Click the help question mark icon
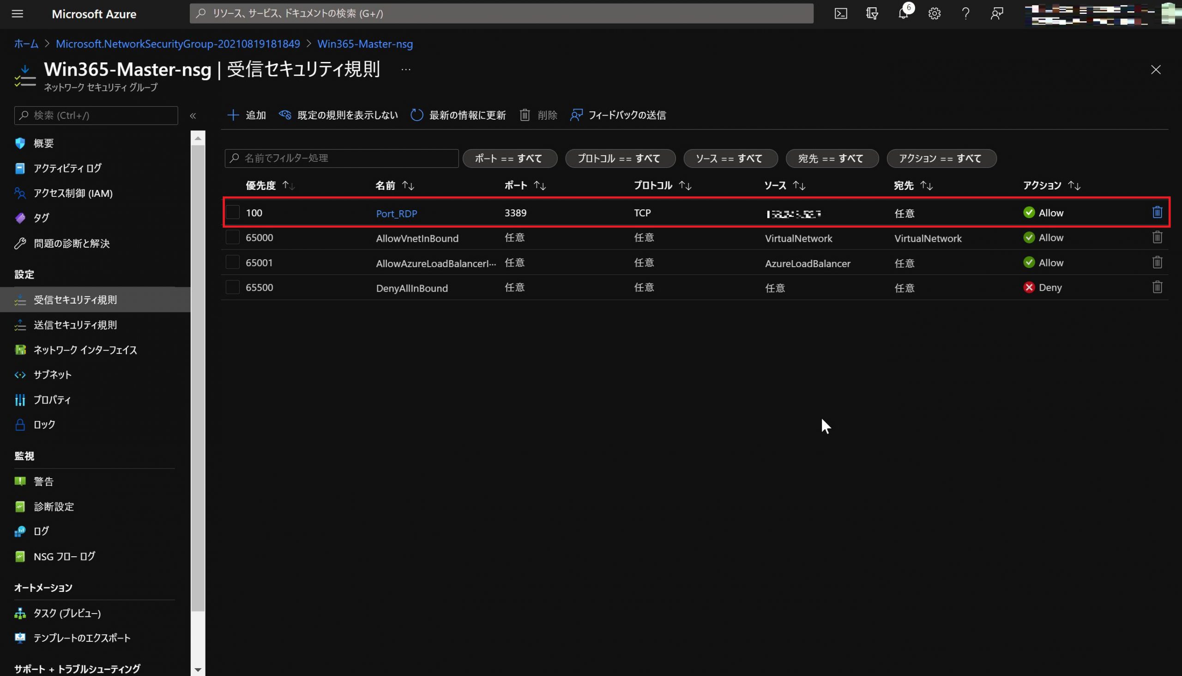The width and height of the screenshot is (1182, 676). 965,13
